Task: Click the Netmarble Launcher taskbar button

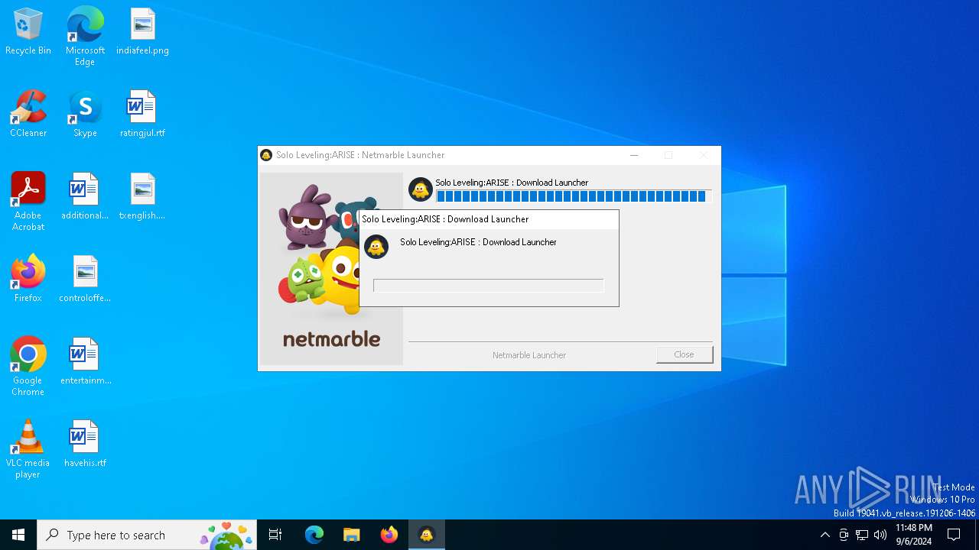Action: 427,535
